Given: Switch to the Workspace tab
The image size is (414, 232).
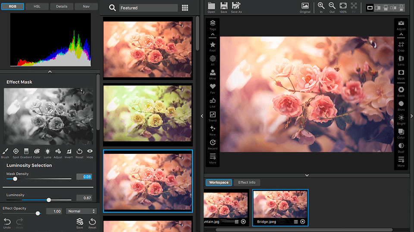Looking at the screenshot, I should point(219,182).
